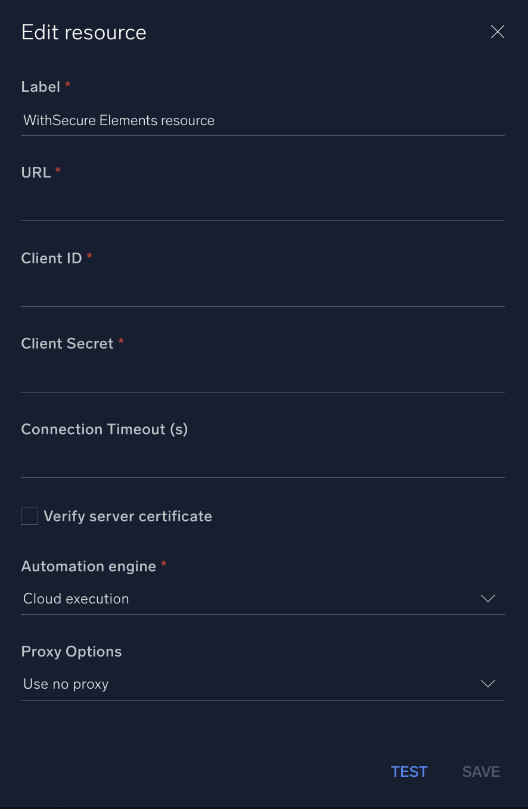This screenshot has height=809, width=528.
Task: Close the Edit resource dialog
Action: [498, 32]
